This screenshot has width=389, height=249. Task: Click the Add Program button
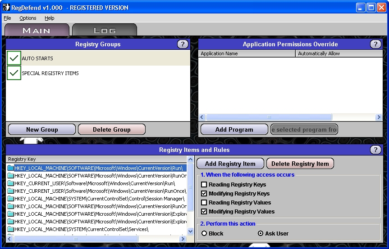pos(234,129)
